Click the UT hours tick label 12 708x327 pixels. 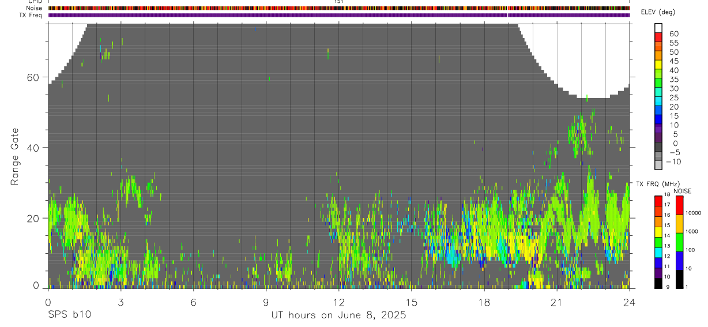click(x=338, y=302)
